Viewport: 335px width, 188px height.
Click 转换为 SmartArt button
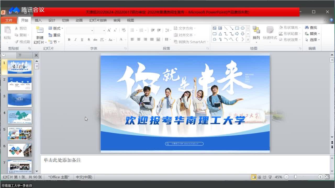click(191, 42)
